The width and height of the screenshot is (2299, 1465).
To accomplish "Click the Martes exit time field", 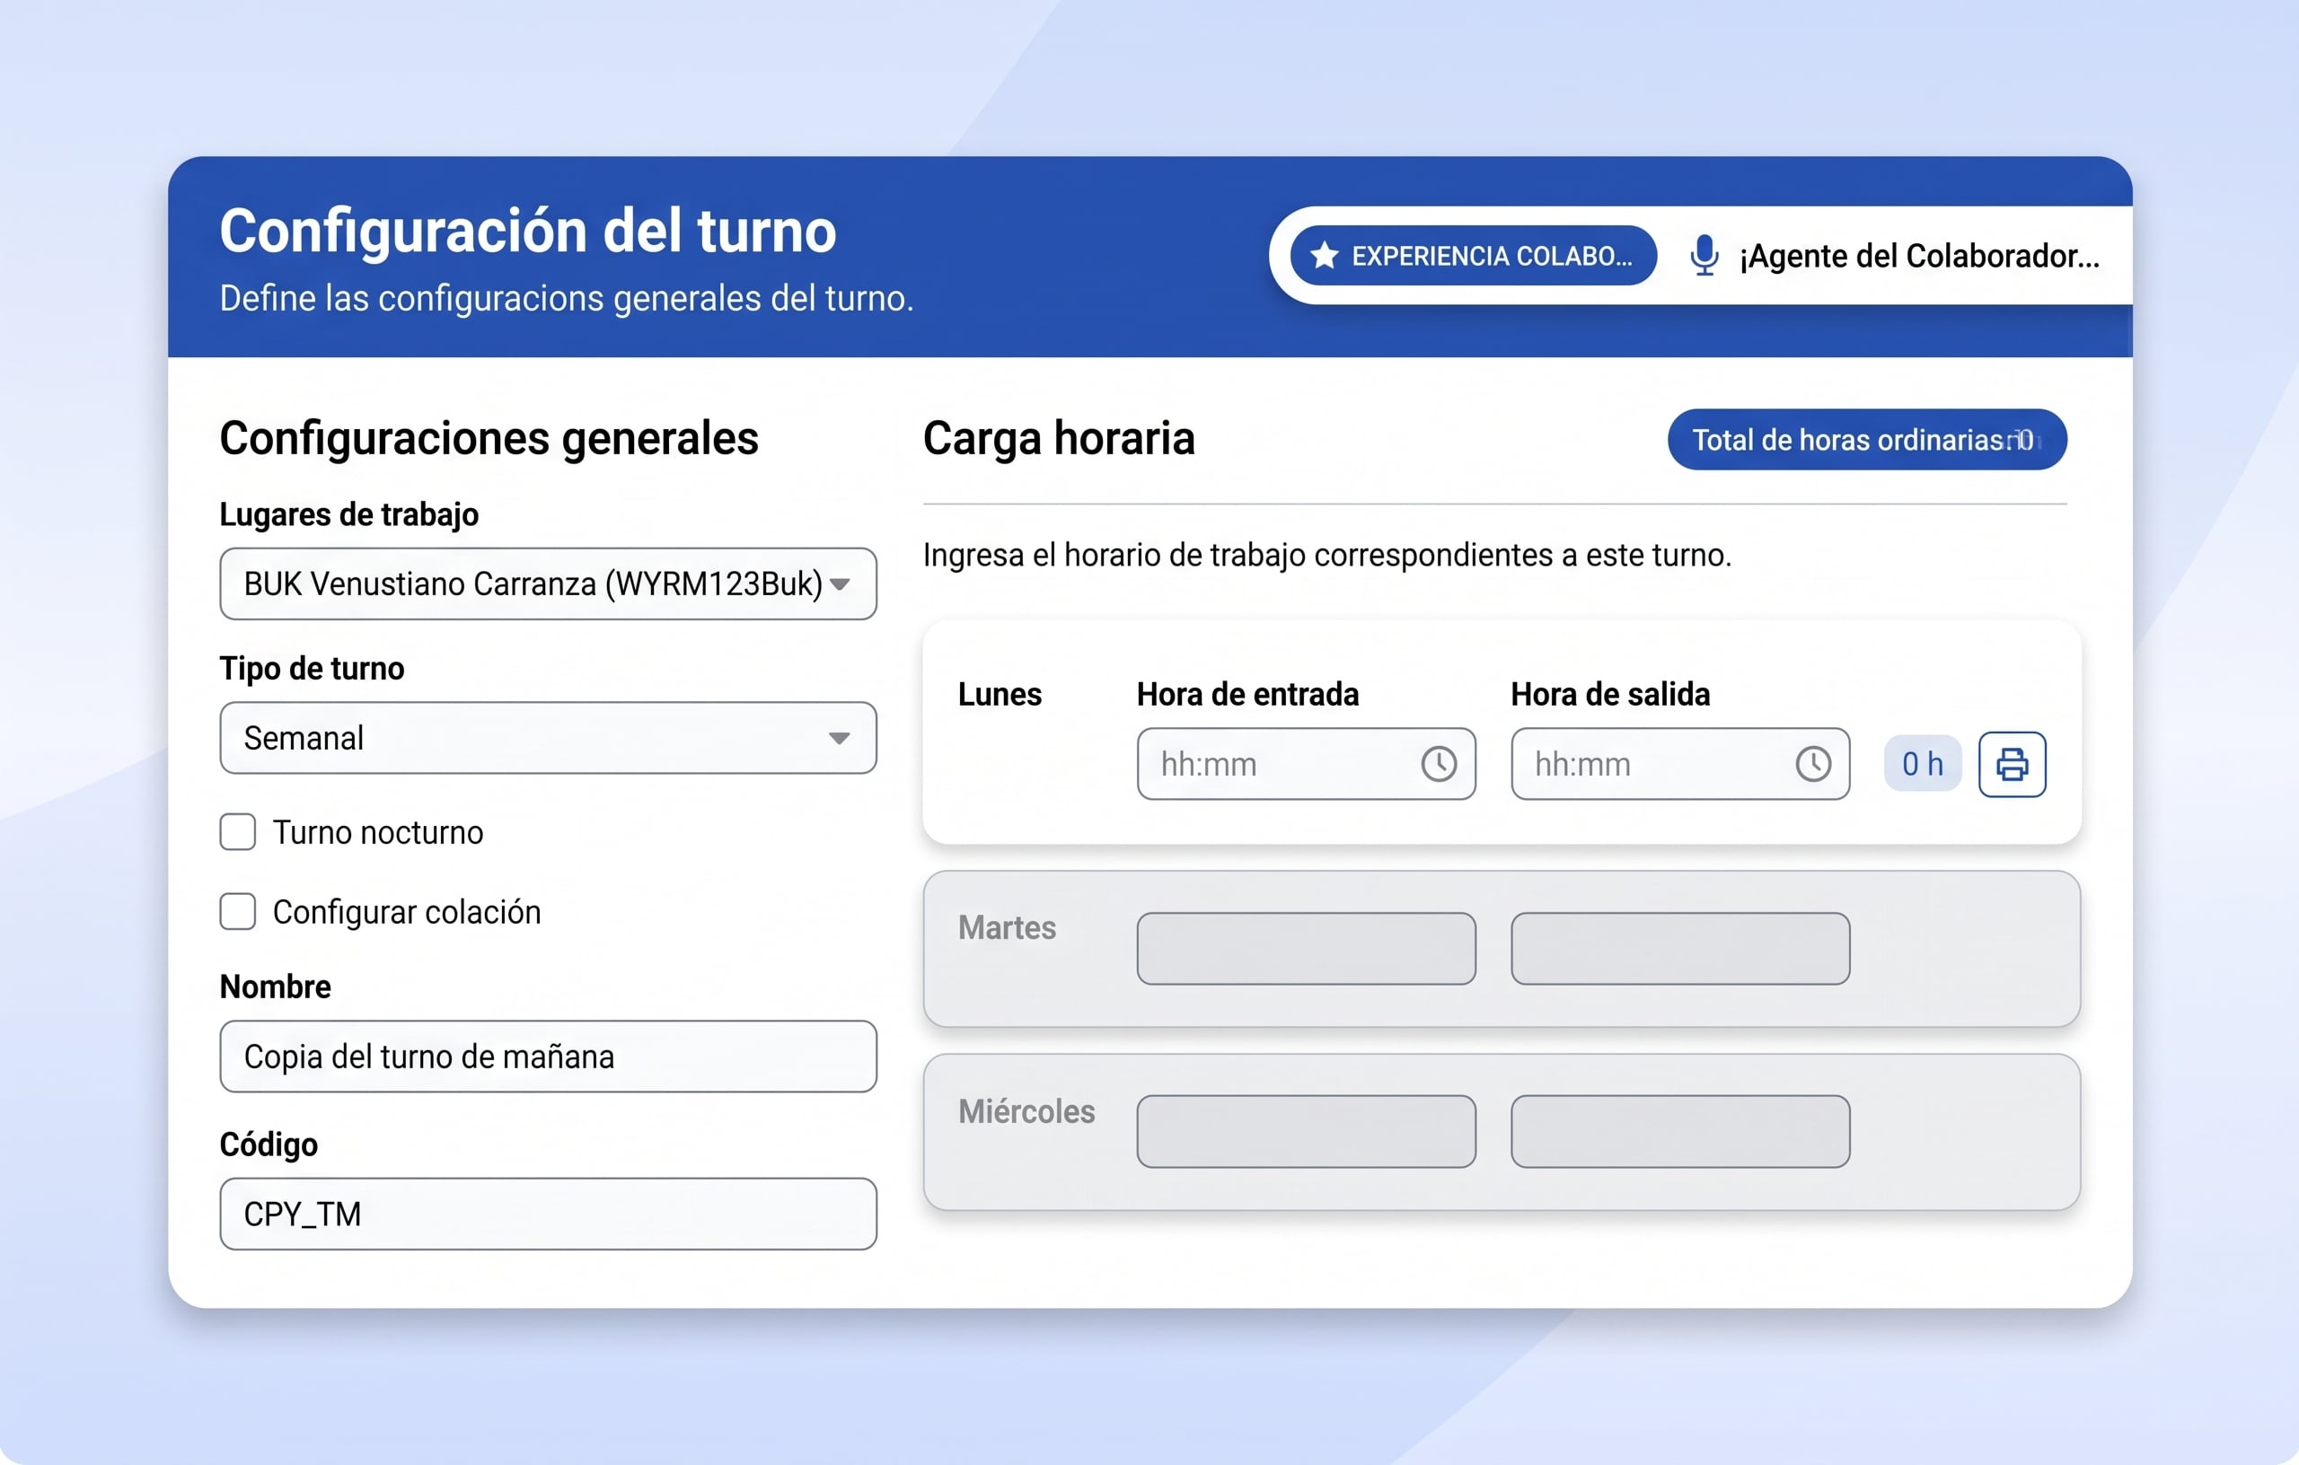I will tap(1680, 949).
